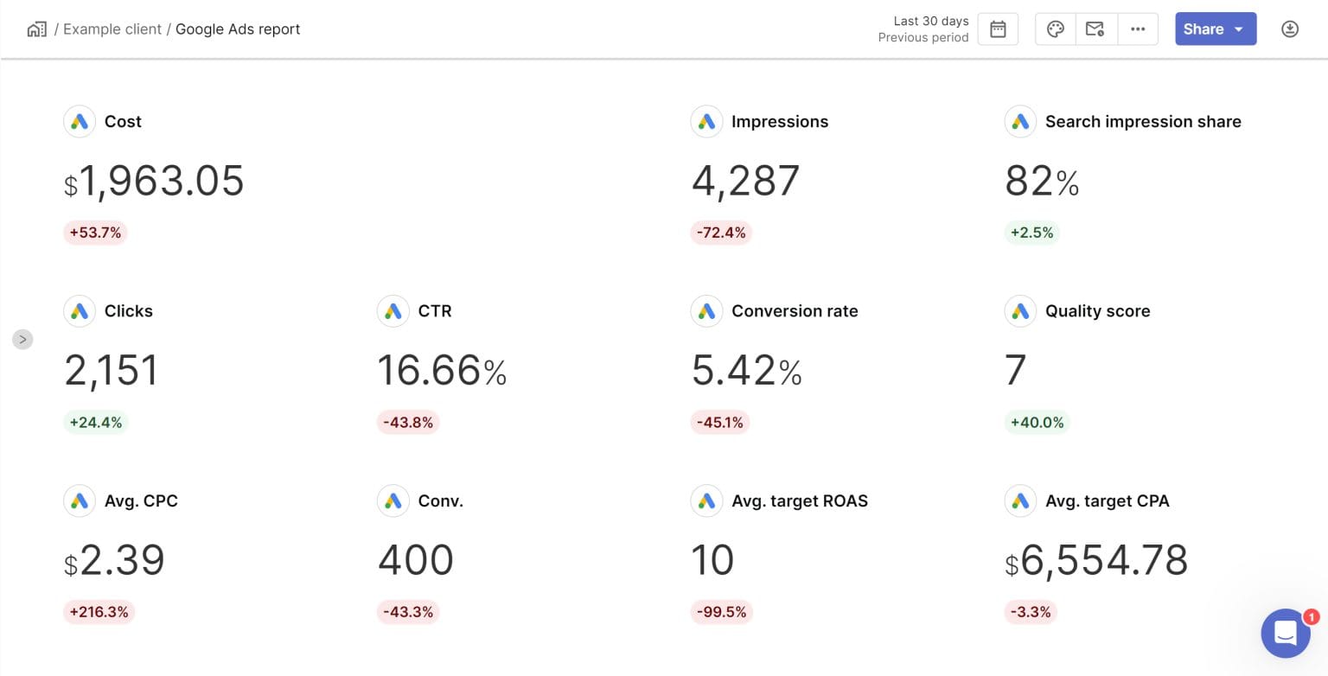
Task: Open the report theme color palette
Action: pyautogui.click(x=1055, y=29)
